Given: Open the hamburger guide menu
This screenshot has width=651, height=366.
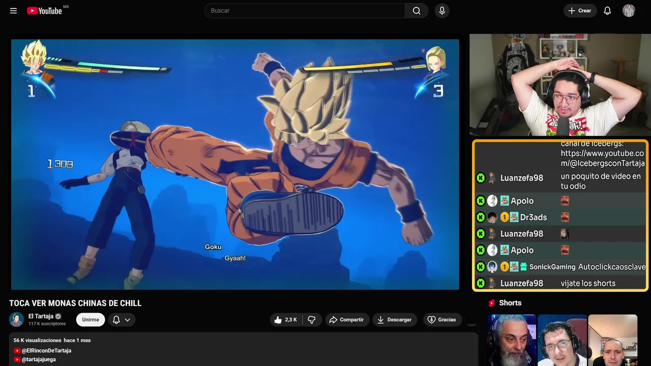Looking at the screenshot, I should point(13,11).
